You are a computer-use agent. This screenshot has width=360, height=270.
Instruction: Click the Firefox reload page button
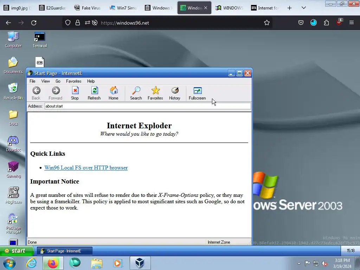point(34,23)
